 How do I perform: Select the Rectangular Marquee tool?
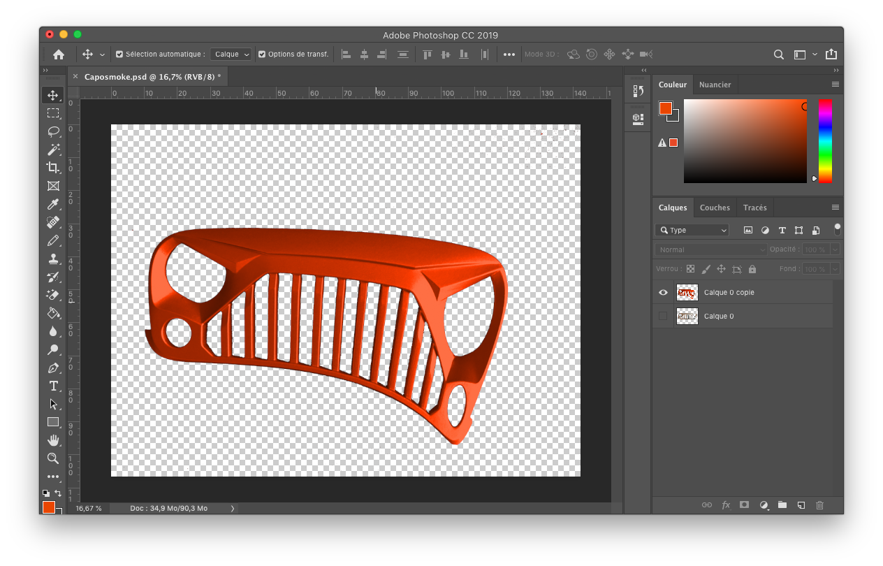(53, 113)
